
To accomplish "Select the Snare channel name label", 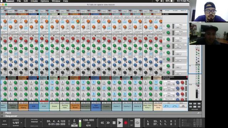I will click(55, 106).
